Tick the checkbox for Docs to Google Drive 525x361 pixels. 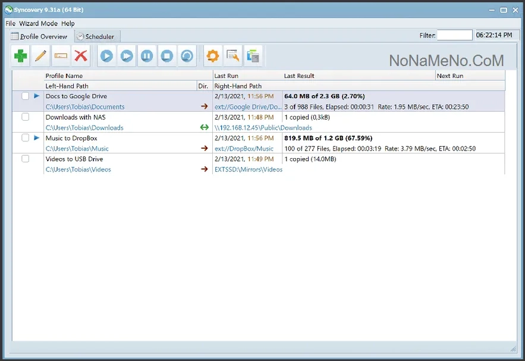[x=25, y=96]
